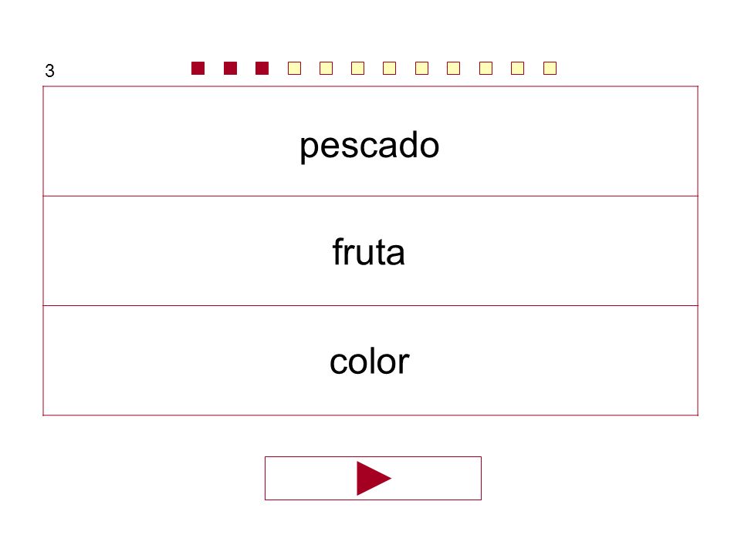The height and width of the screenshot is (555, 741).
Task: Click the red play arrow next button
Action: pyautogui.click(x=373, y=478)
